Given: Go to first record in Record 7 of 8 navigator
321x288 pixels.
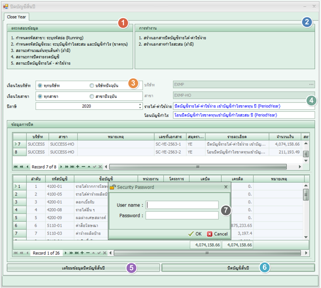Looking at the screenshot, I should pyautogui.click(x=15, y=166).
